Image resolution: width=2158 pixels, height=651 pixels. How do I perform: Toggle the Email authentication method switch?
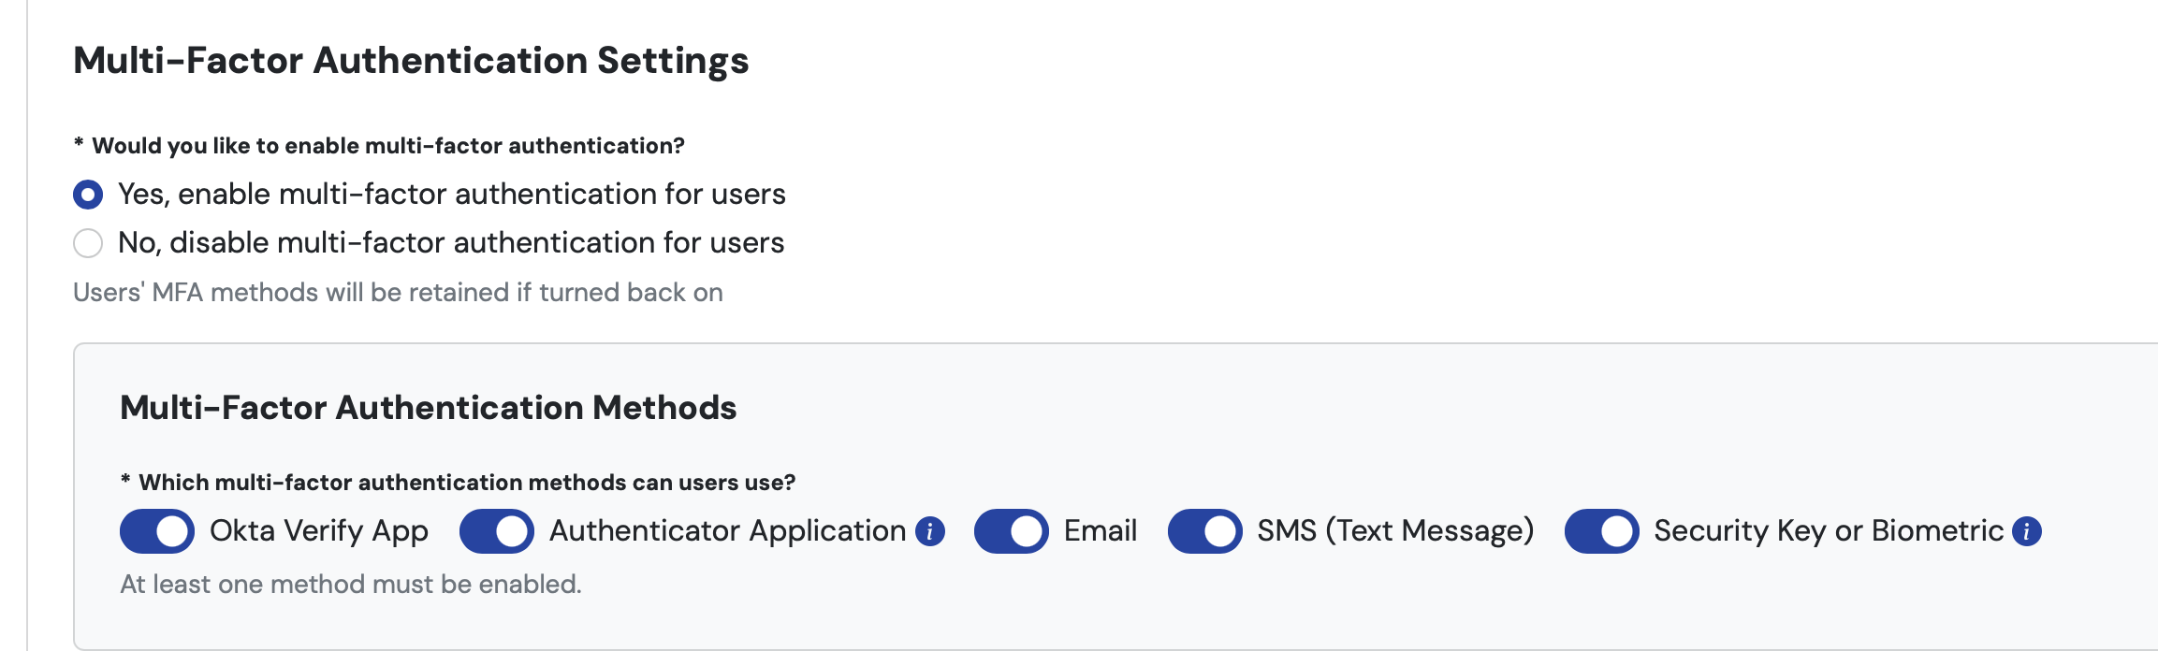(1012, 531)
